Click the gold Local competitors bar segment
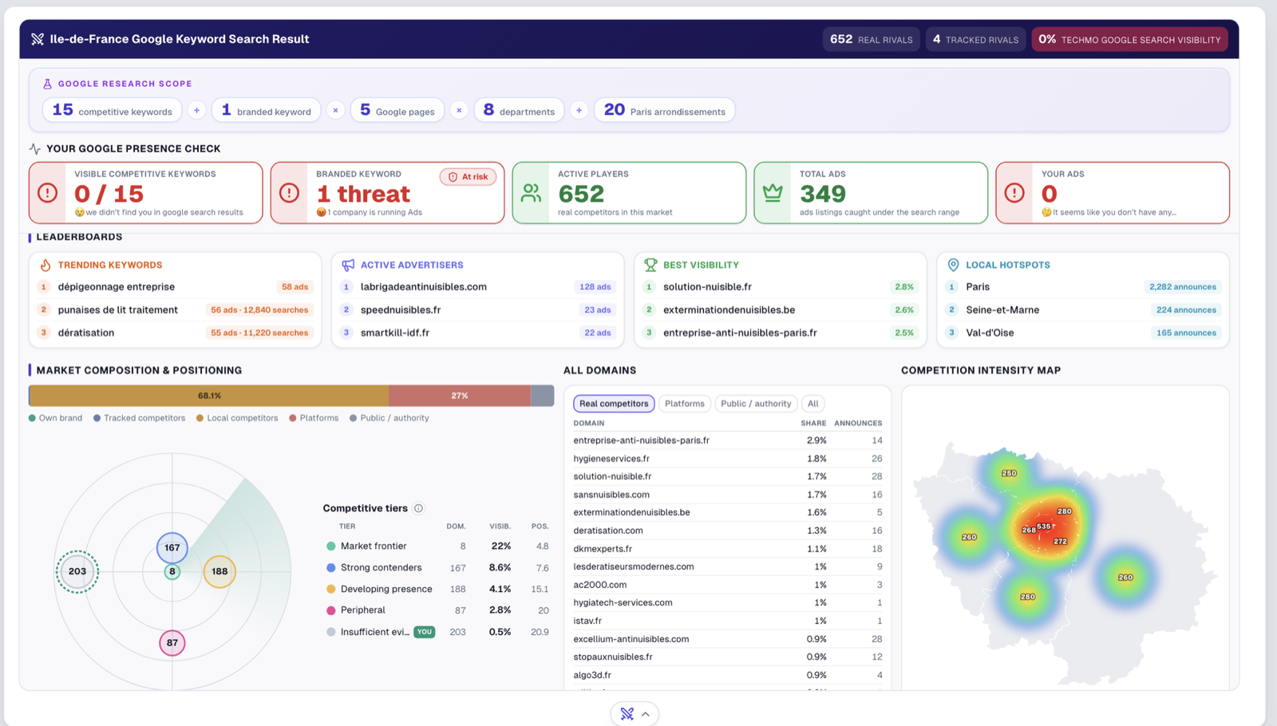Viewport: 1277px width, 726px height. tap(209, 396)
